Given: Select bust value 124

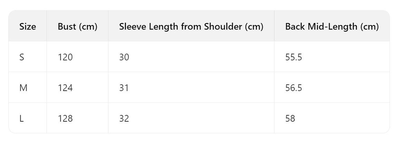Looking at the screenshot, I should 65,88.
